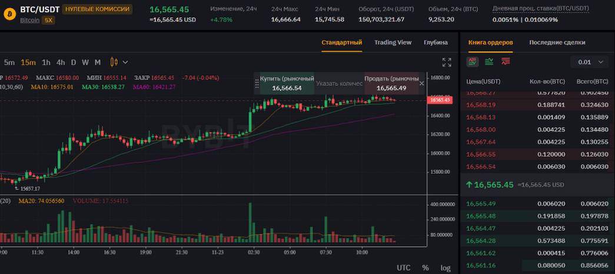This screenshot has height=274, width=615.
Task: Click MA10: 16575.01 indicator label
Action: (x=54, y=86)
